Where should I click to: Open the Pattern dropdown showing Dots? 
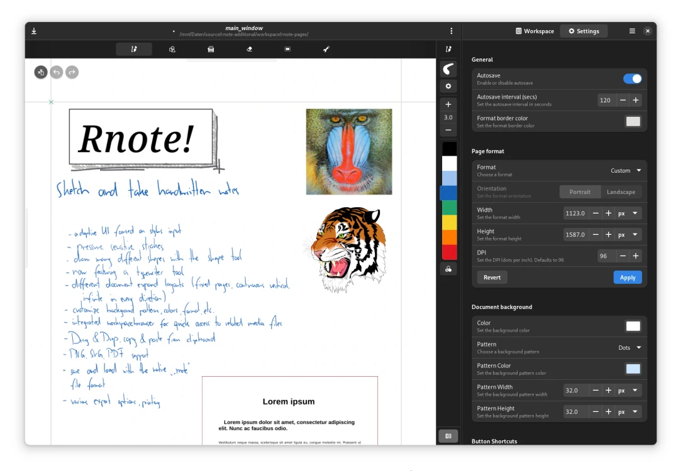coord(629,348)
